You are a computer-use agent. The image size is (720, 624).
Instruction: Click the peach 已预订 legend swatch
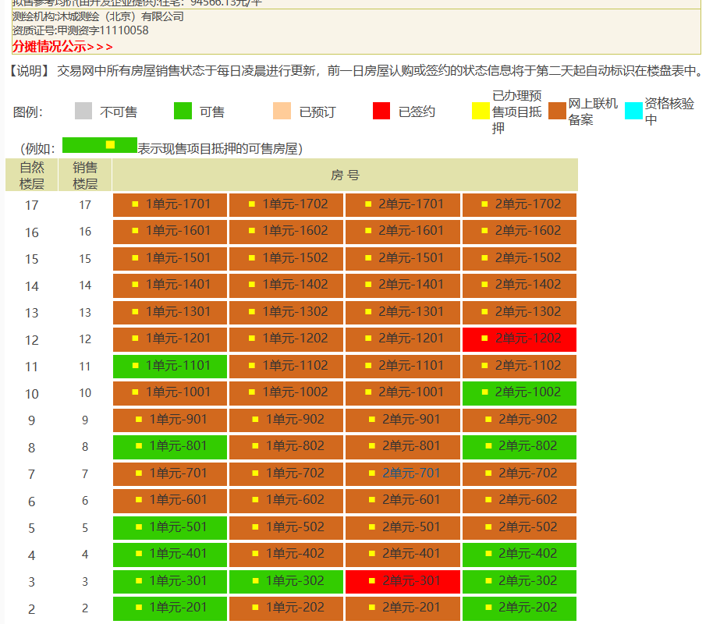282,111
